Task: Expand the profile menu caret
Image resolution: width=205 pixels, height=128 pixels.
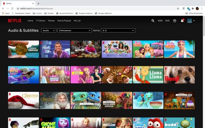Action: (x=194, y=20)
